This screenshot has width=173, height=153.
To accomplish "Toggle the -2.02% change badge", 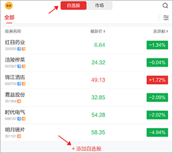I will click(157, 115).
